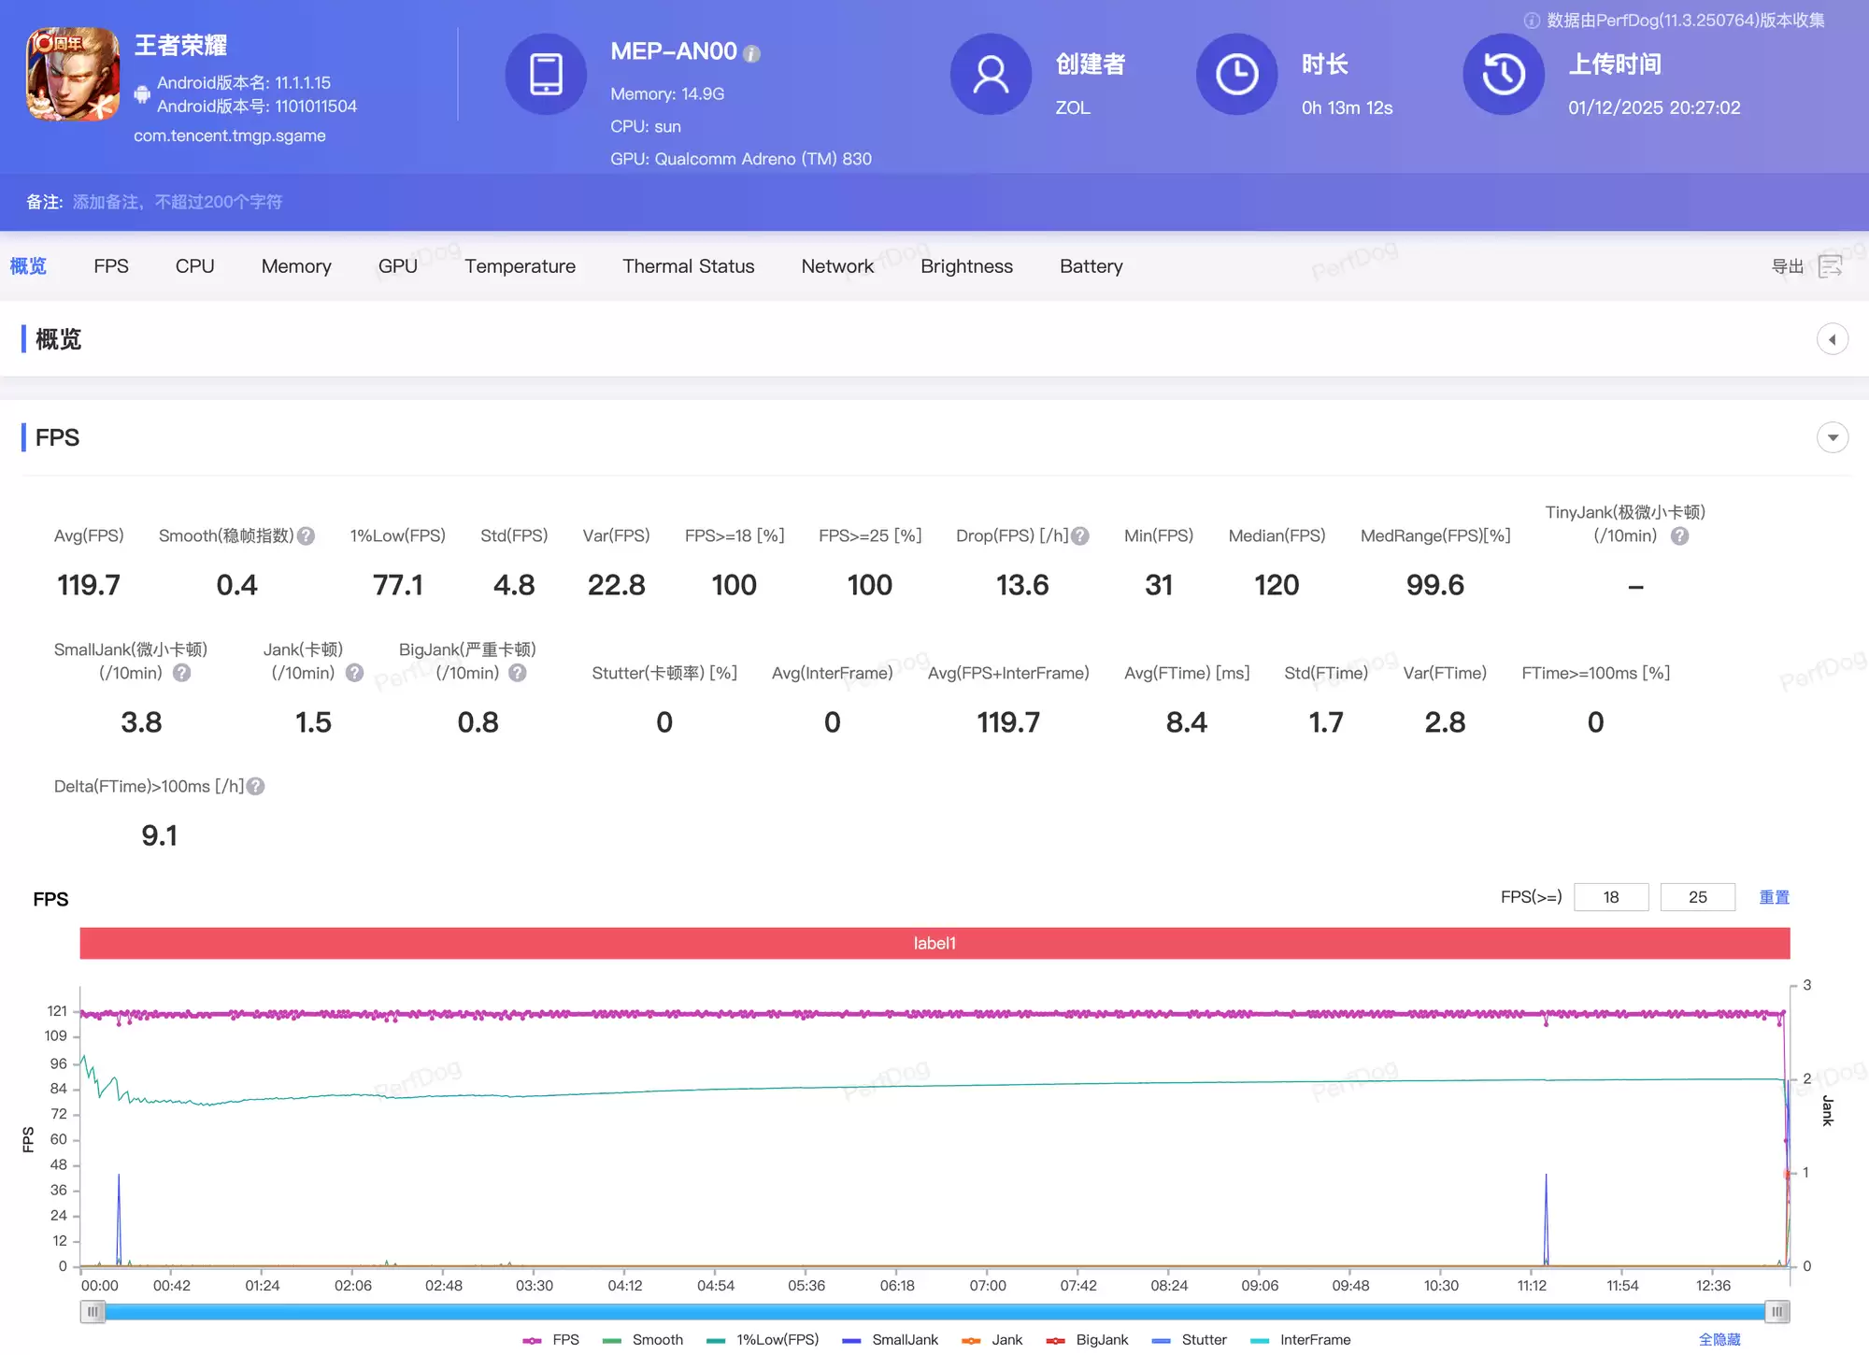The image size is (1869, 1355).
Task: Click the export notes icon
Action: coord(1830,266)
